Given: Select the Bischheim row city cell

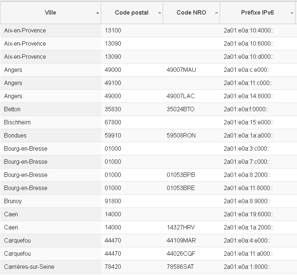Looking at the screenshot, I should 18,122.
